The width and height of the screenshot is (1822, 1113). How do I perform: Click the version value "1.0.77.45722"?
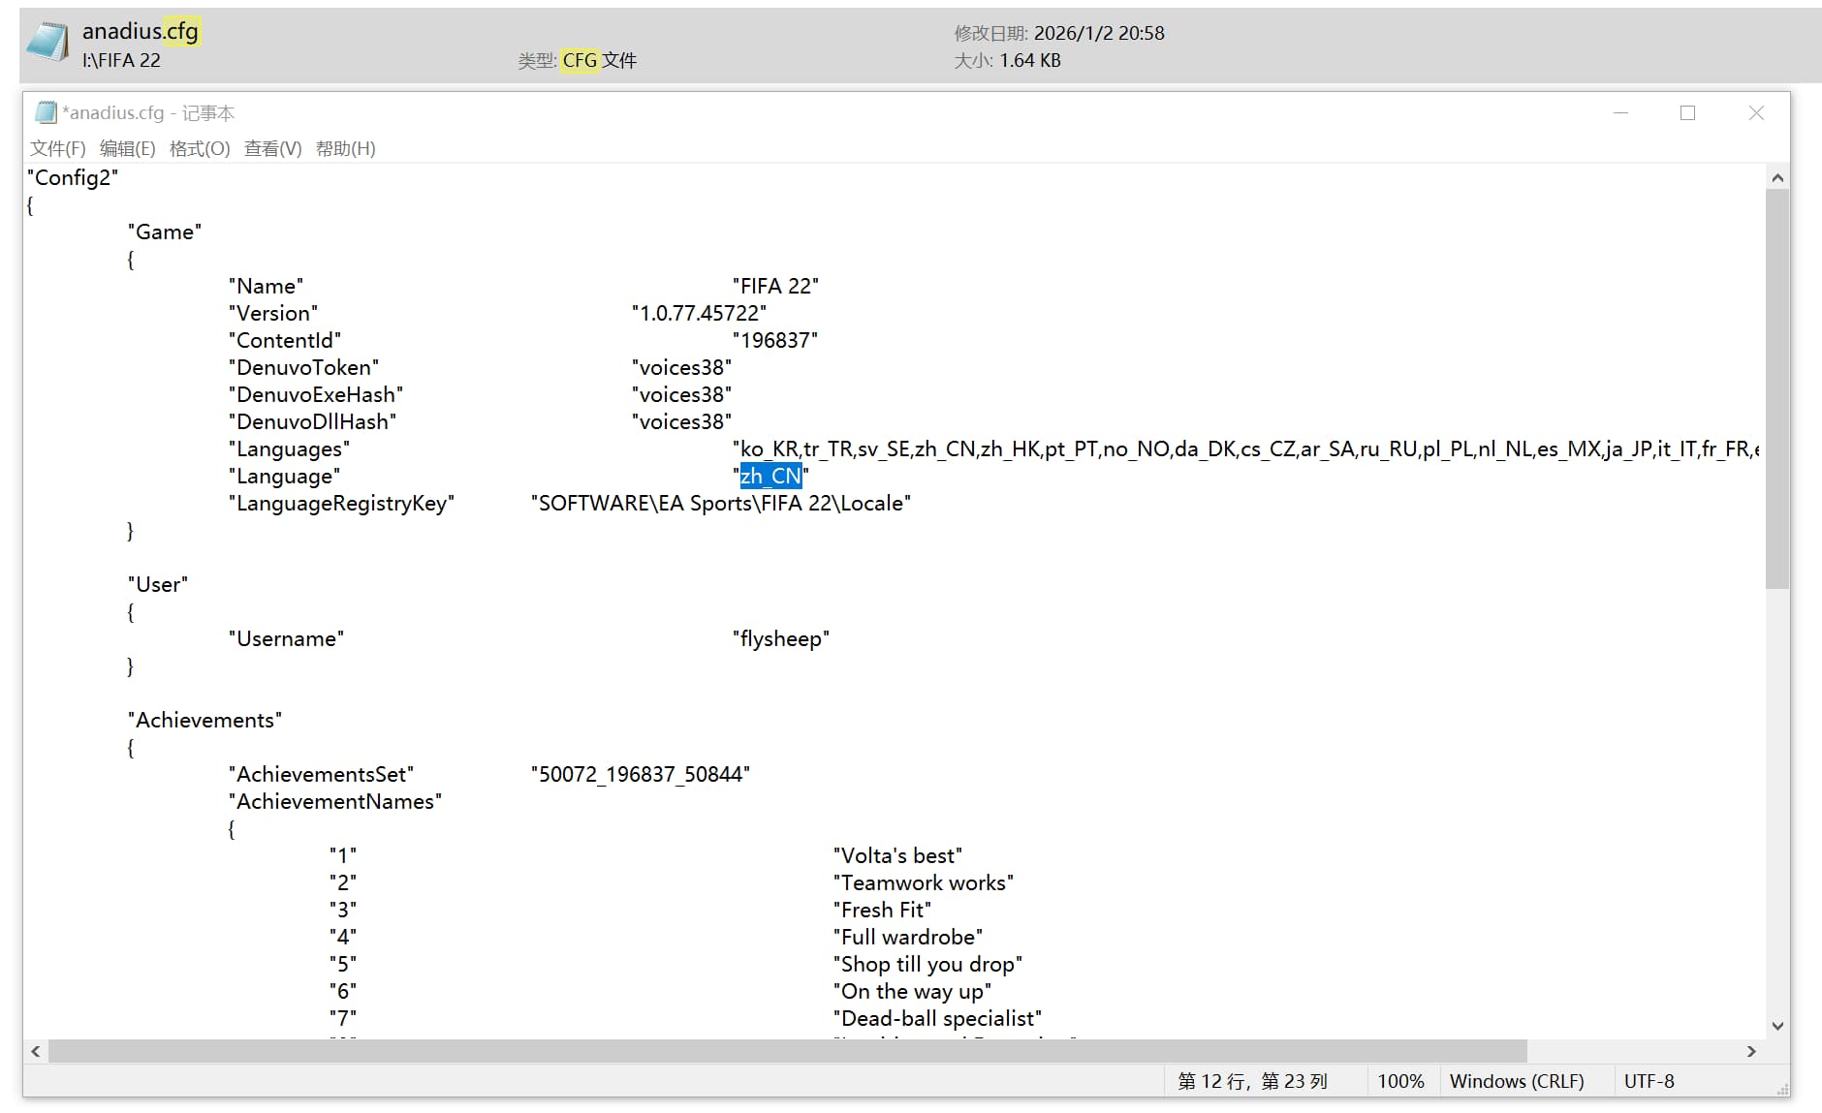tap(699, 313)
